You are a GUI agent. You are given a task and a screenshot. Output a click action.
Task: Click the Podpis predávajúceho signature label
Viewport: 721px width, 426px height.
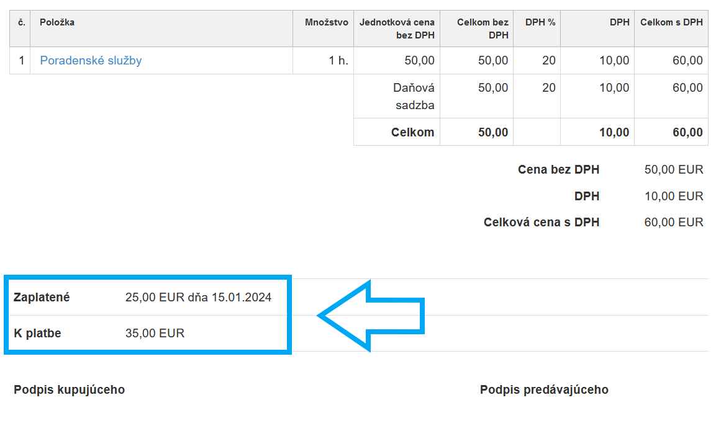(544, 390)
